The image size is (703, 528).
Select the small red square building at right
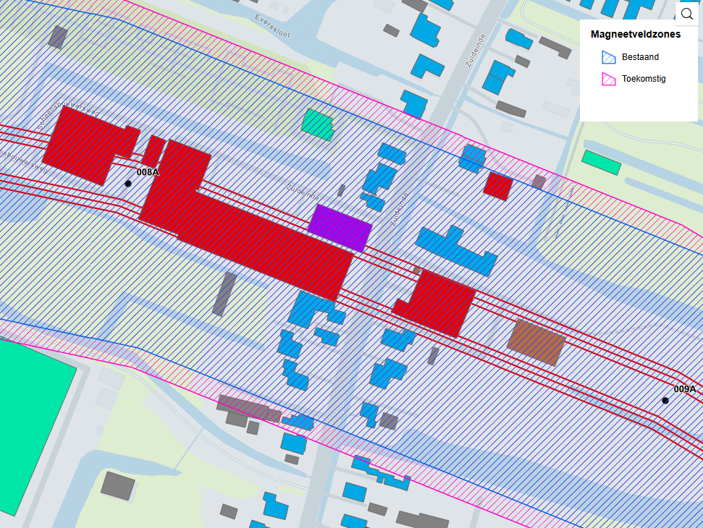coord(498,186)
